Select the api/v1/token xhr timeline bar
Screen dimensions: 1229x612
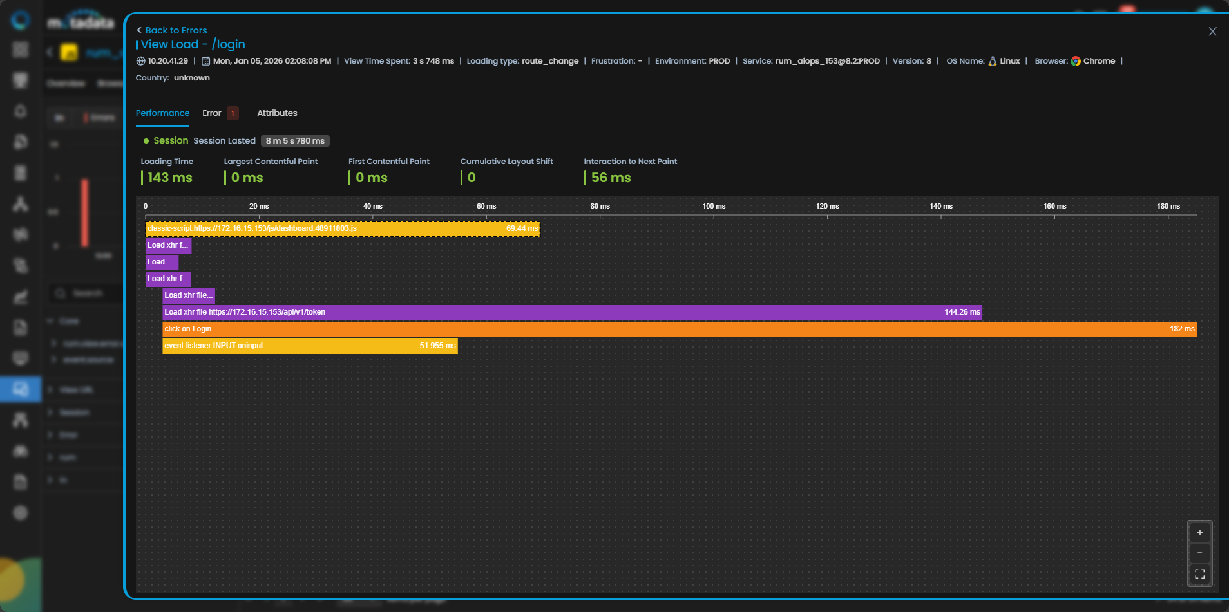tap(572, 312)
